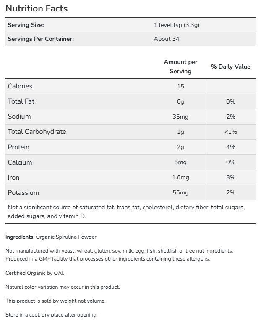This screenshot has height=322, width=261.
Task: Click the 'Not a significant source' footnote
Action: [126, 211]
